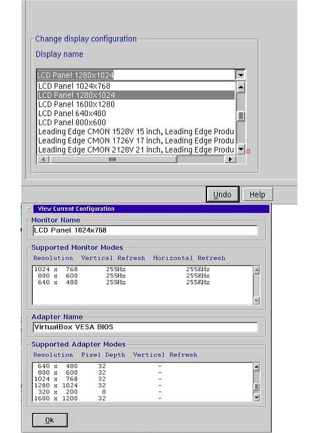325x433 pixels.
Task: Select 1024 x 768 255Hz monitor mode
Action: pyautogui.click(x=142, y=269)
